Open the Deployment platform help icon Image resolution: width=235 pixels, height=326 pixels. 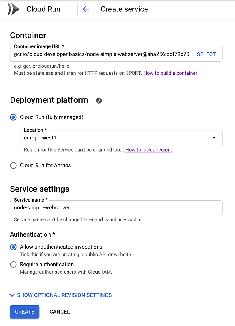click(99, 101)
